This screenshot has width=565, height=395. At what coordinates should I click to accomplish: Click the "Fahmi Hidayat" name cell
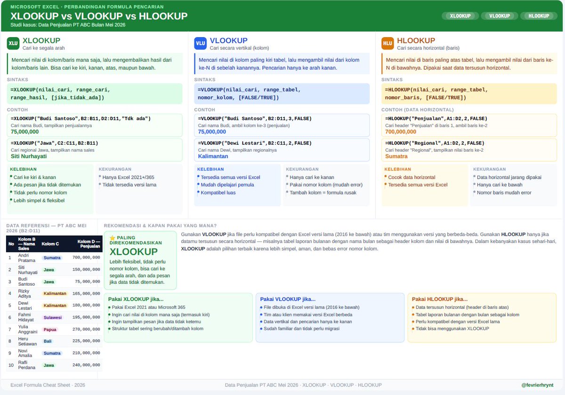click(27, 317)
